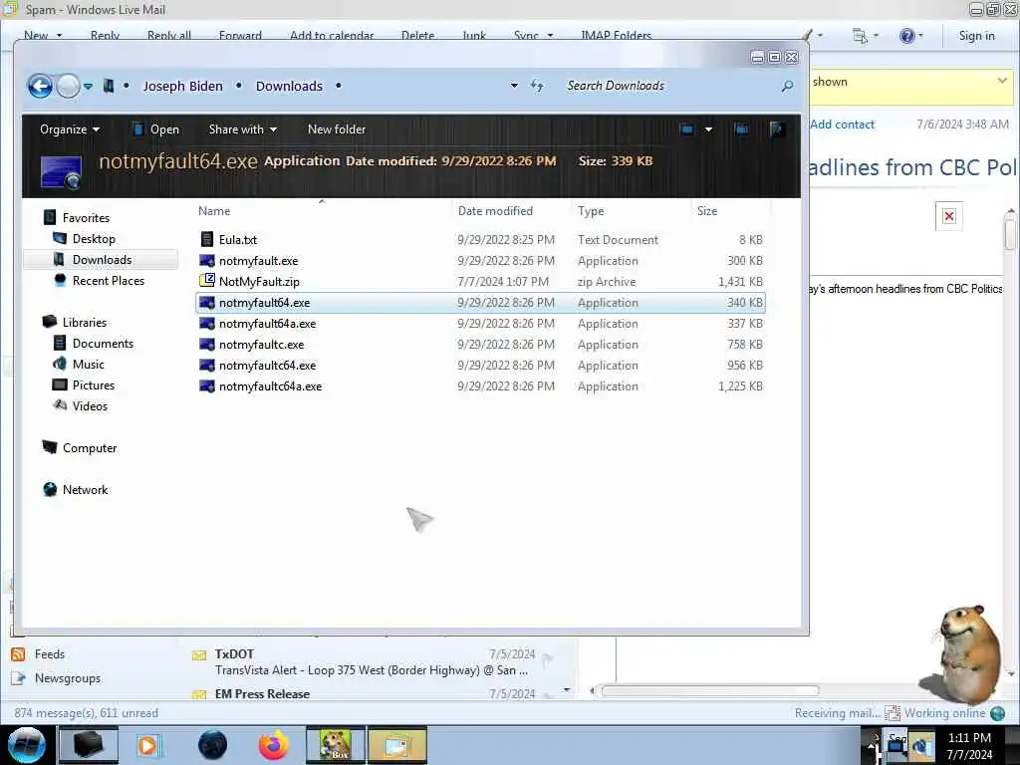Click Open on the Explorer toolbar
This screenshot has height=765, width=1020.
point(155,129)
